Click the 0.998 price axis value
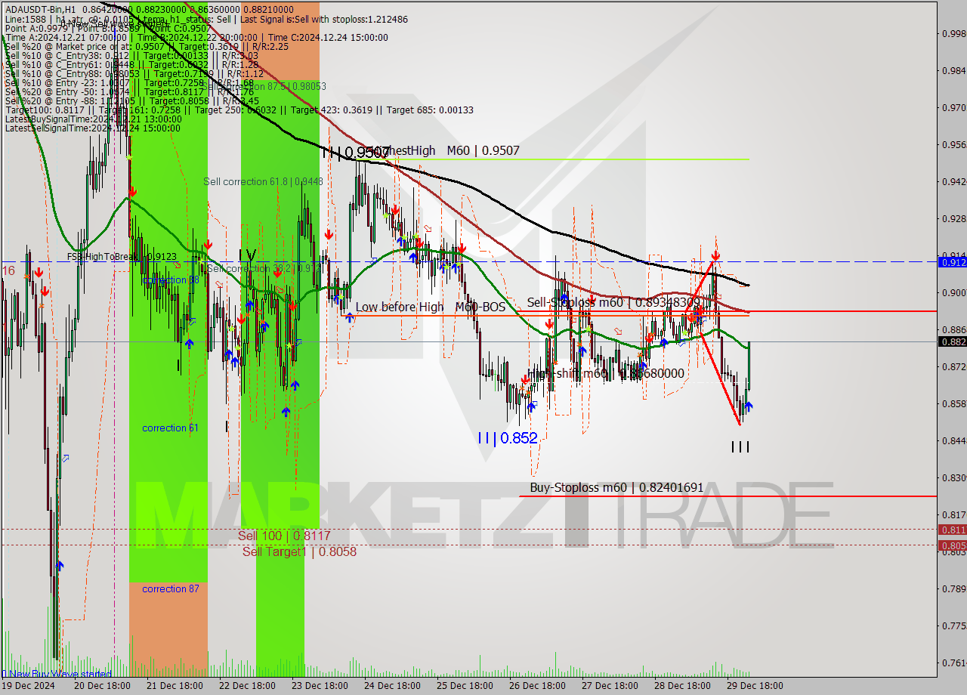 pos(953,33)
